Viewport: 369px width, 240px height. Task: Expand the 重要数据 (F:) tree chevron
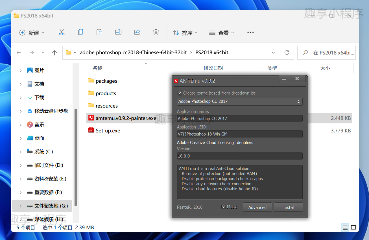21,192
